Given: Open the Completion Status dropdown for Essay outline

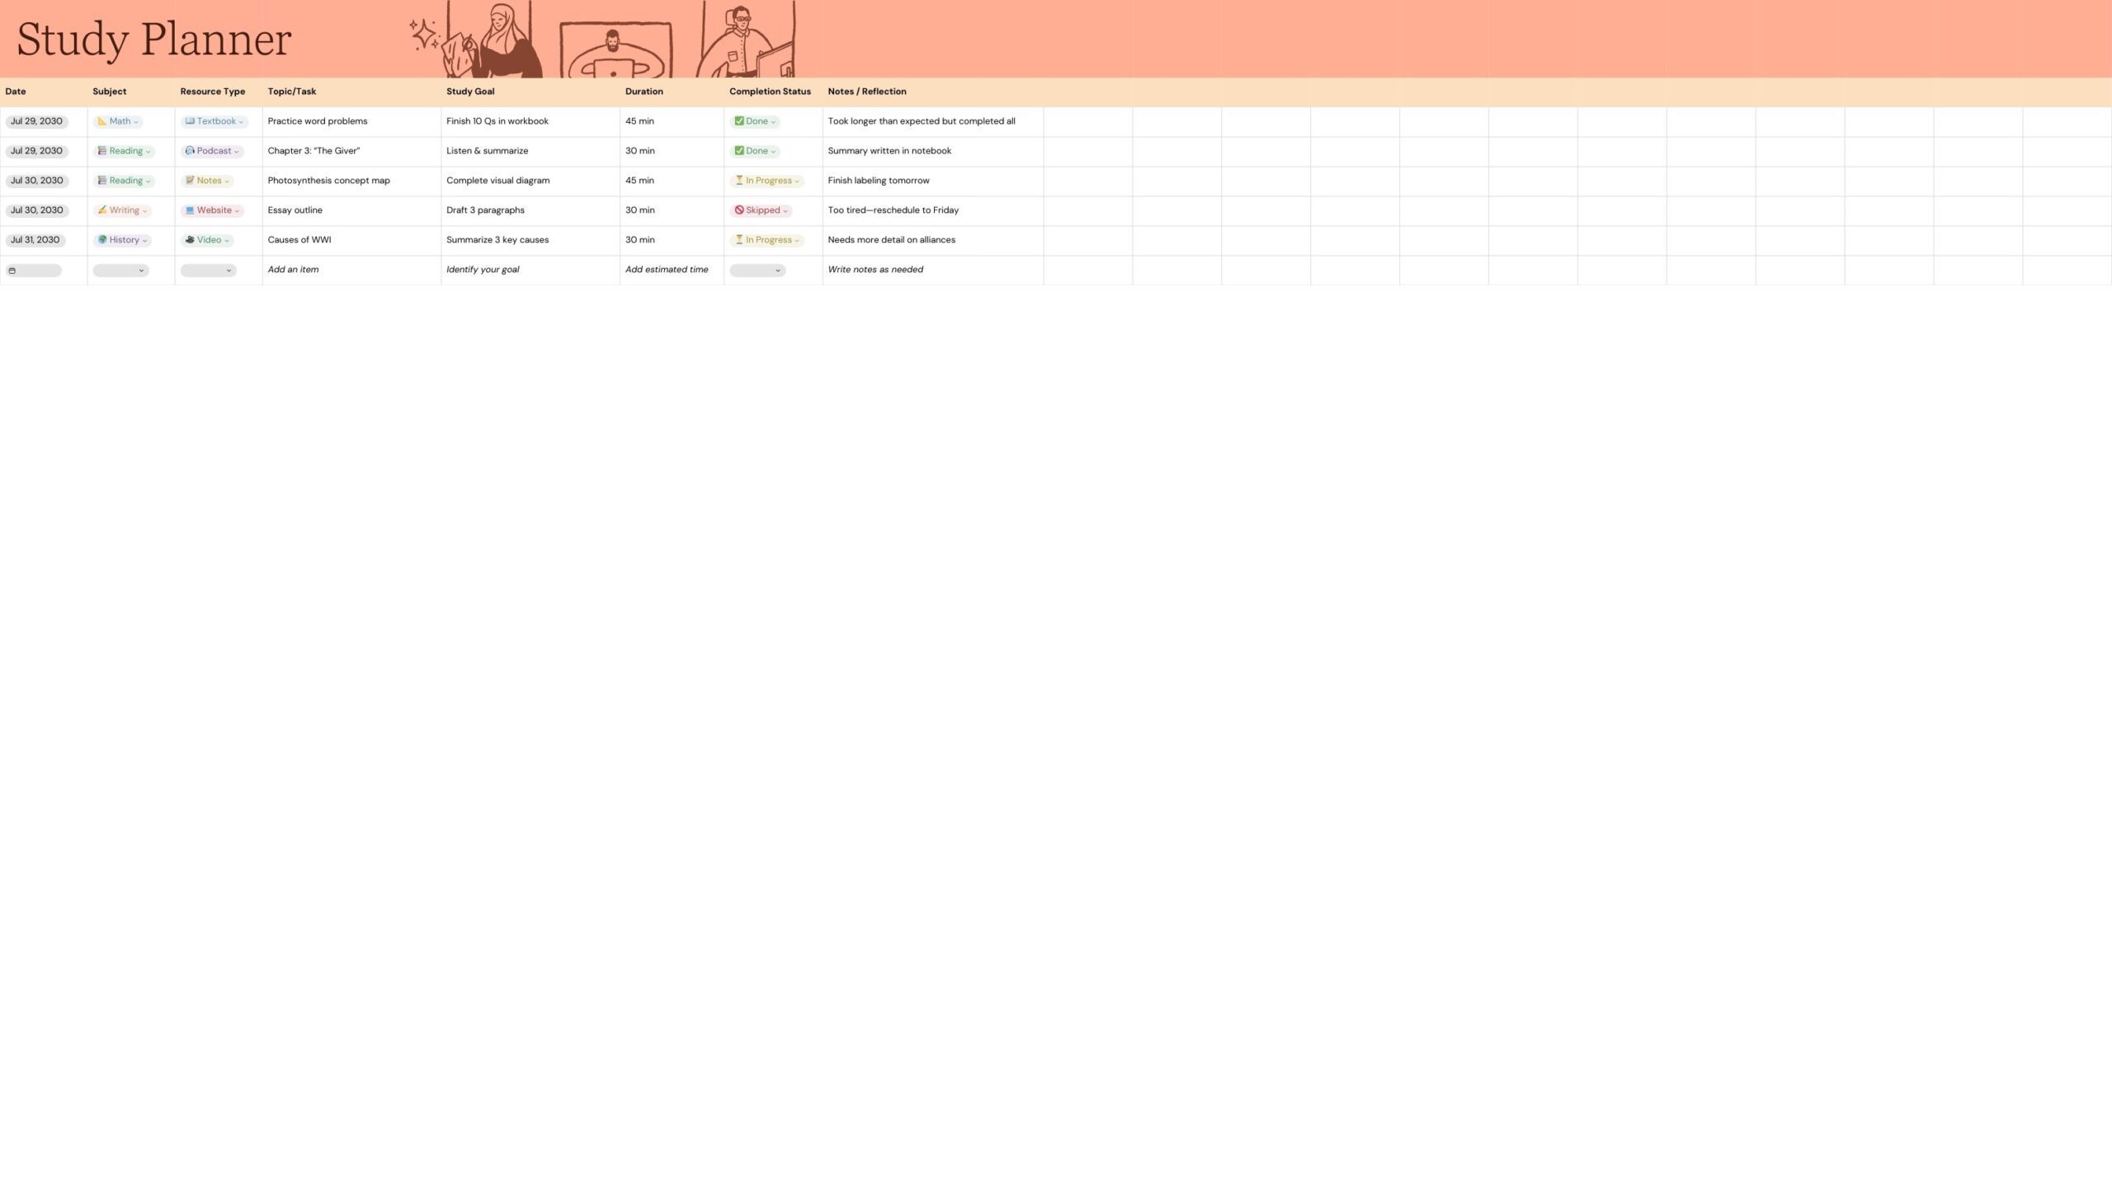Looking at the screenshot, I should click(784, 210).
